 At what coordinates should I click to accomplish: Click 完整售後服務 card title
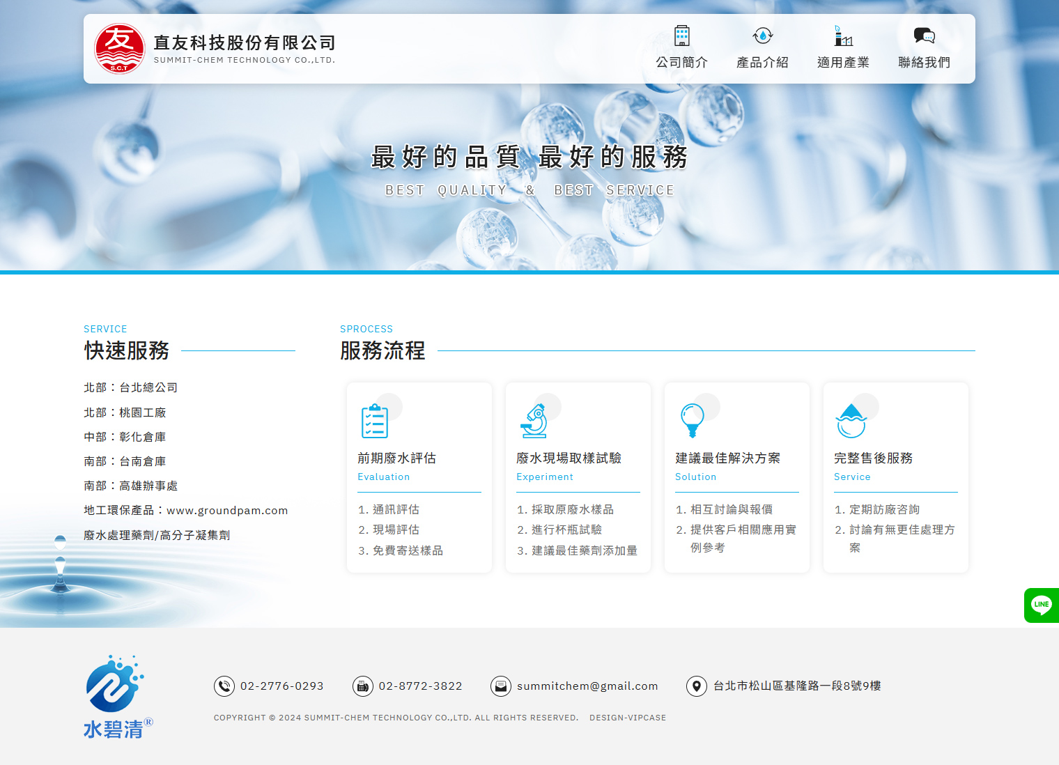(874, 458)
